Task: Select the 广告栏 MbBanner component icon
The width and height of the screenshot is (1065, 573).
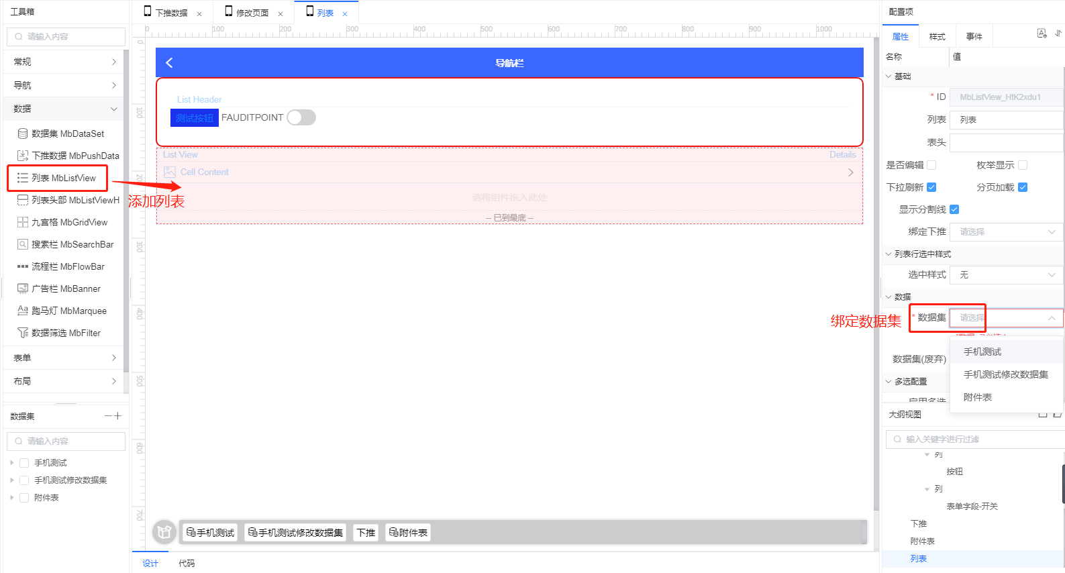Action: point(23,289)
